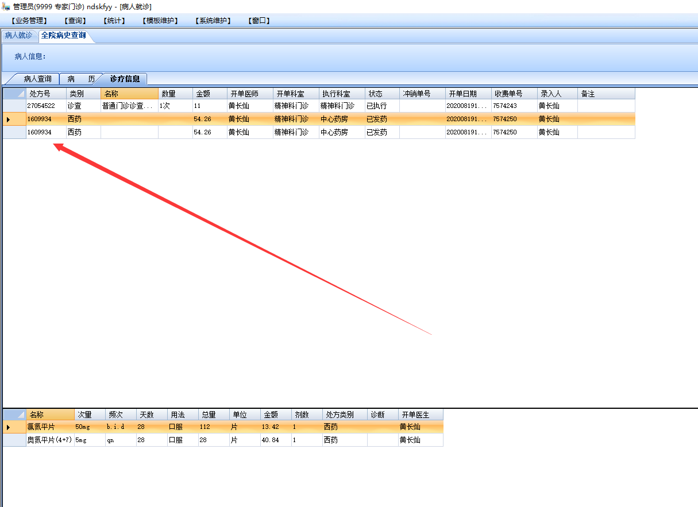
Task: Click the 剂数 column header
Action: pos(307,415)
